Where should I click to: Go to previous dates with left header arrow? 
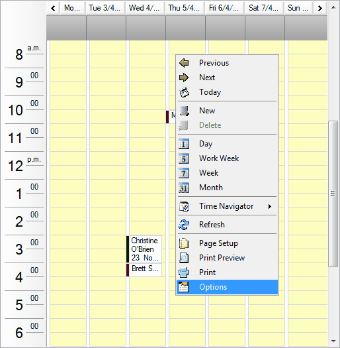click(53, 8)
